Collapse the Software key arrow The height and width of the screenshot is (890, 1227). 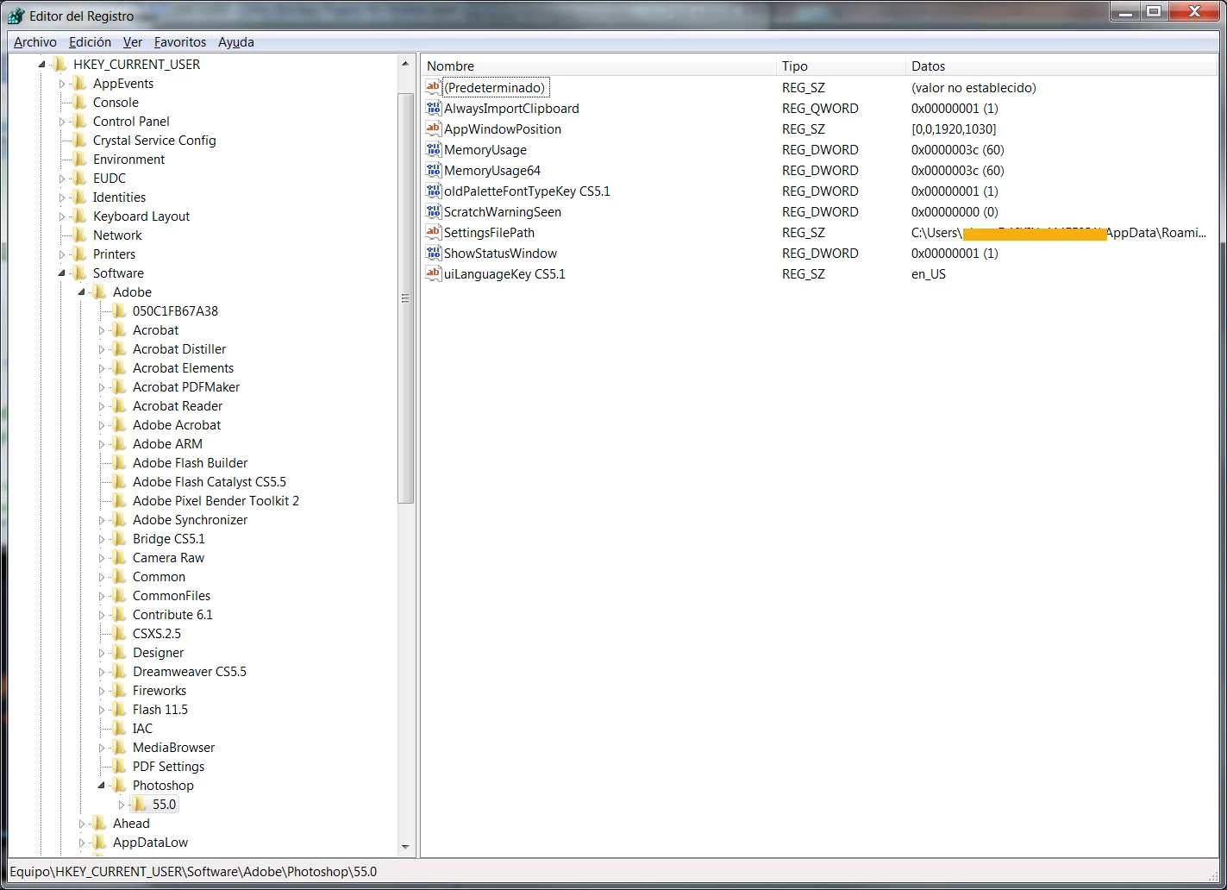[x=62, y=273]
